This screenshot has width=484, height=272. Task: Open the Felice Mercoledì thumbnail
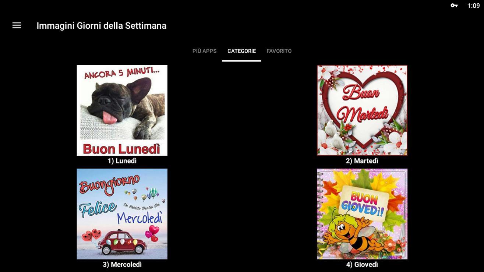(x=122, y=214)
